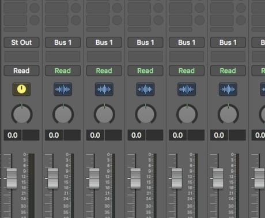
Task: Click pan knob on St Out strip
Action: (22, 114)
